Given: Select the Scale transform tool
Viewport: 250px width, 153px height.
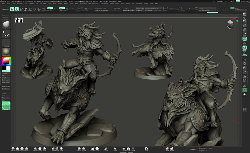Looking at the screenshot, I should pyautogui.click(x=25, y=9).
